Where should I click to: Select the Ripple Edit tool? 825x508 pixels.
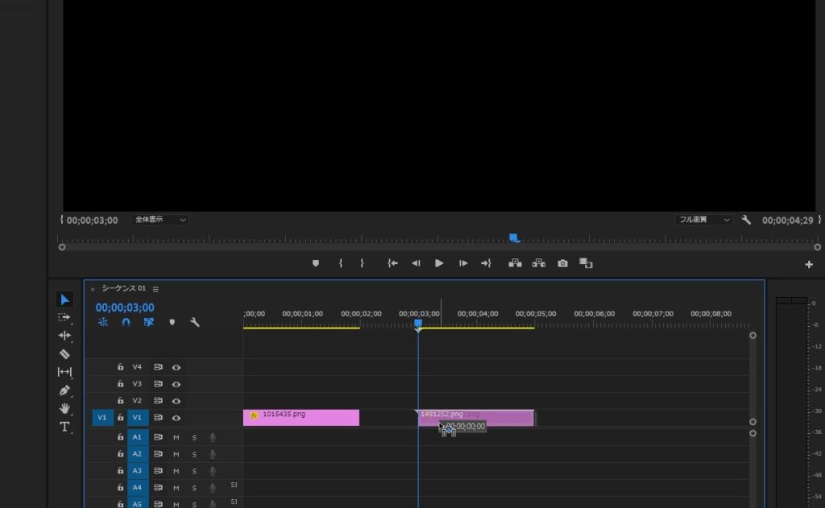(64, 335)
